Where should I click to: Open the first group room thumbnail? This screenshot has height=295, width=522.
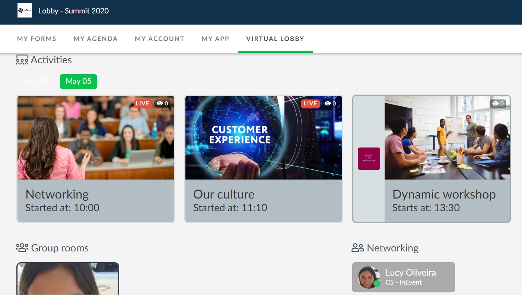coord(68,279)
